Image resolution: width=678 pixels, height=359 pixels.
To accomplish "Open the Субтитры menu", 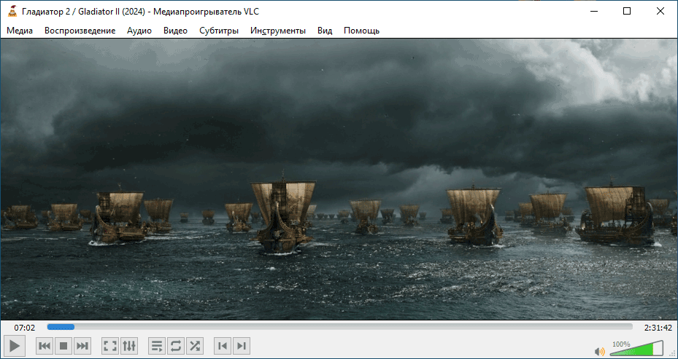I will pos(219,31).
